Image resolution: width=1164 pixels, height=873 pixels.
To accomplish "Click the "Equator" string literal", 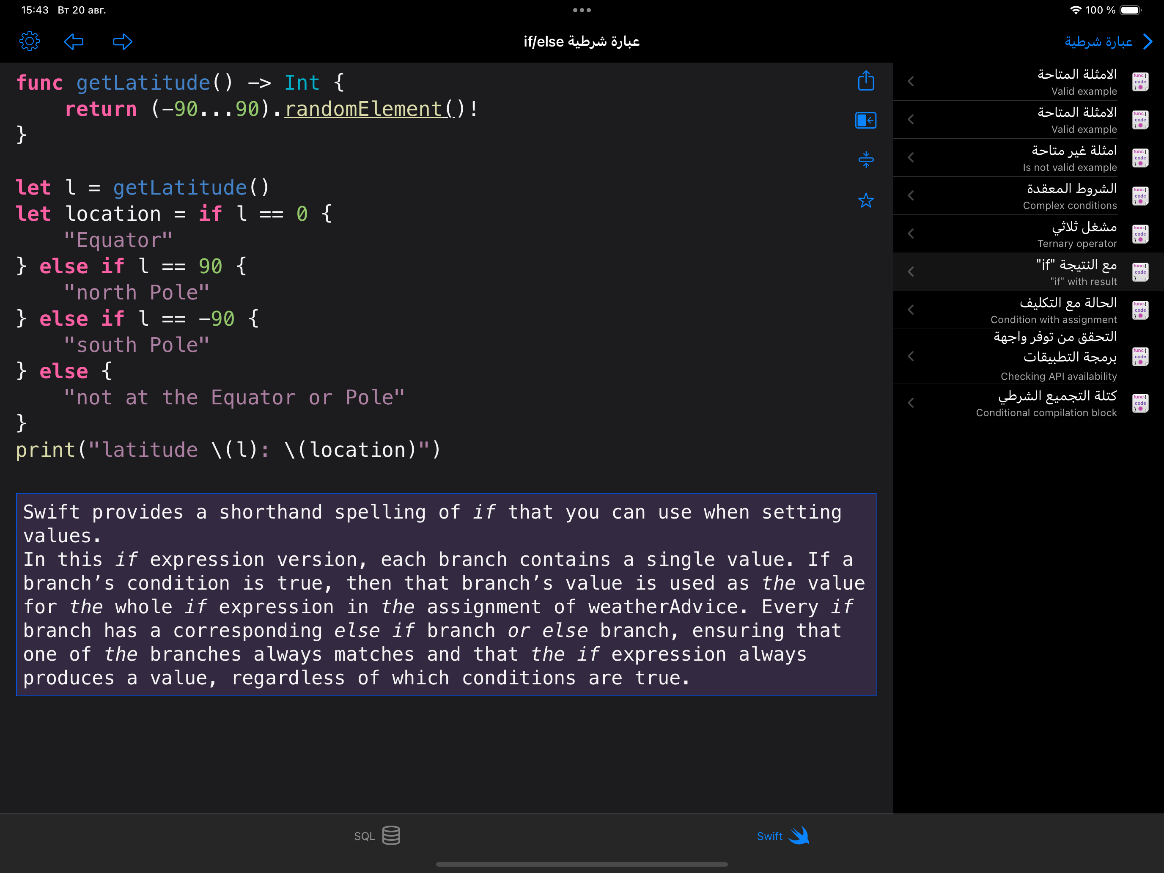I will pyautogui.click(x=118, y=240).
